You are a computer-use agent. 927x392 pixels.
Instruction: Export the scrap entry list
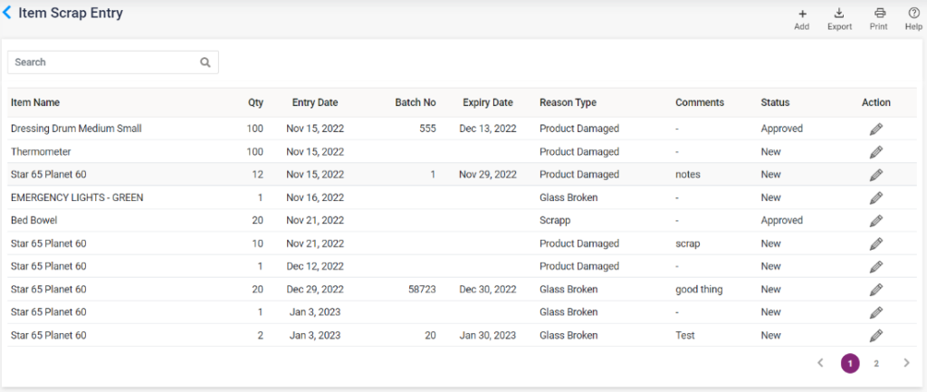tap(839, 18)
